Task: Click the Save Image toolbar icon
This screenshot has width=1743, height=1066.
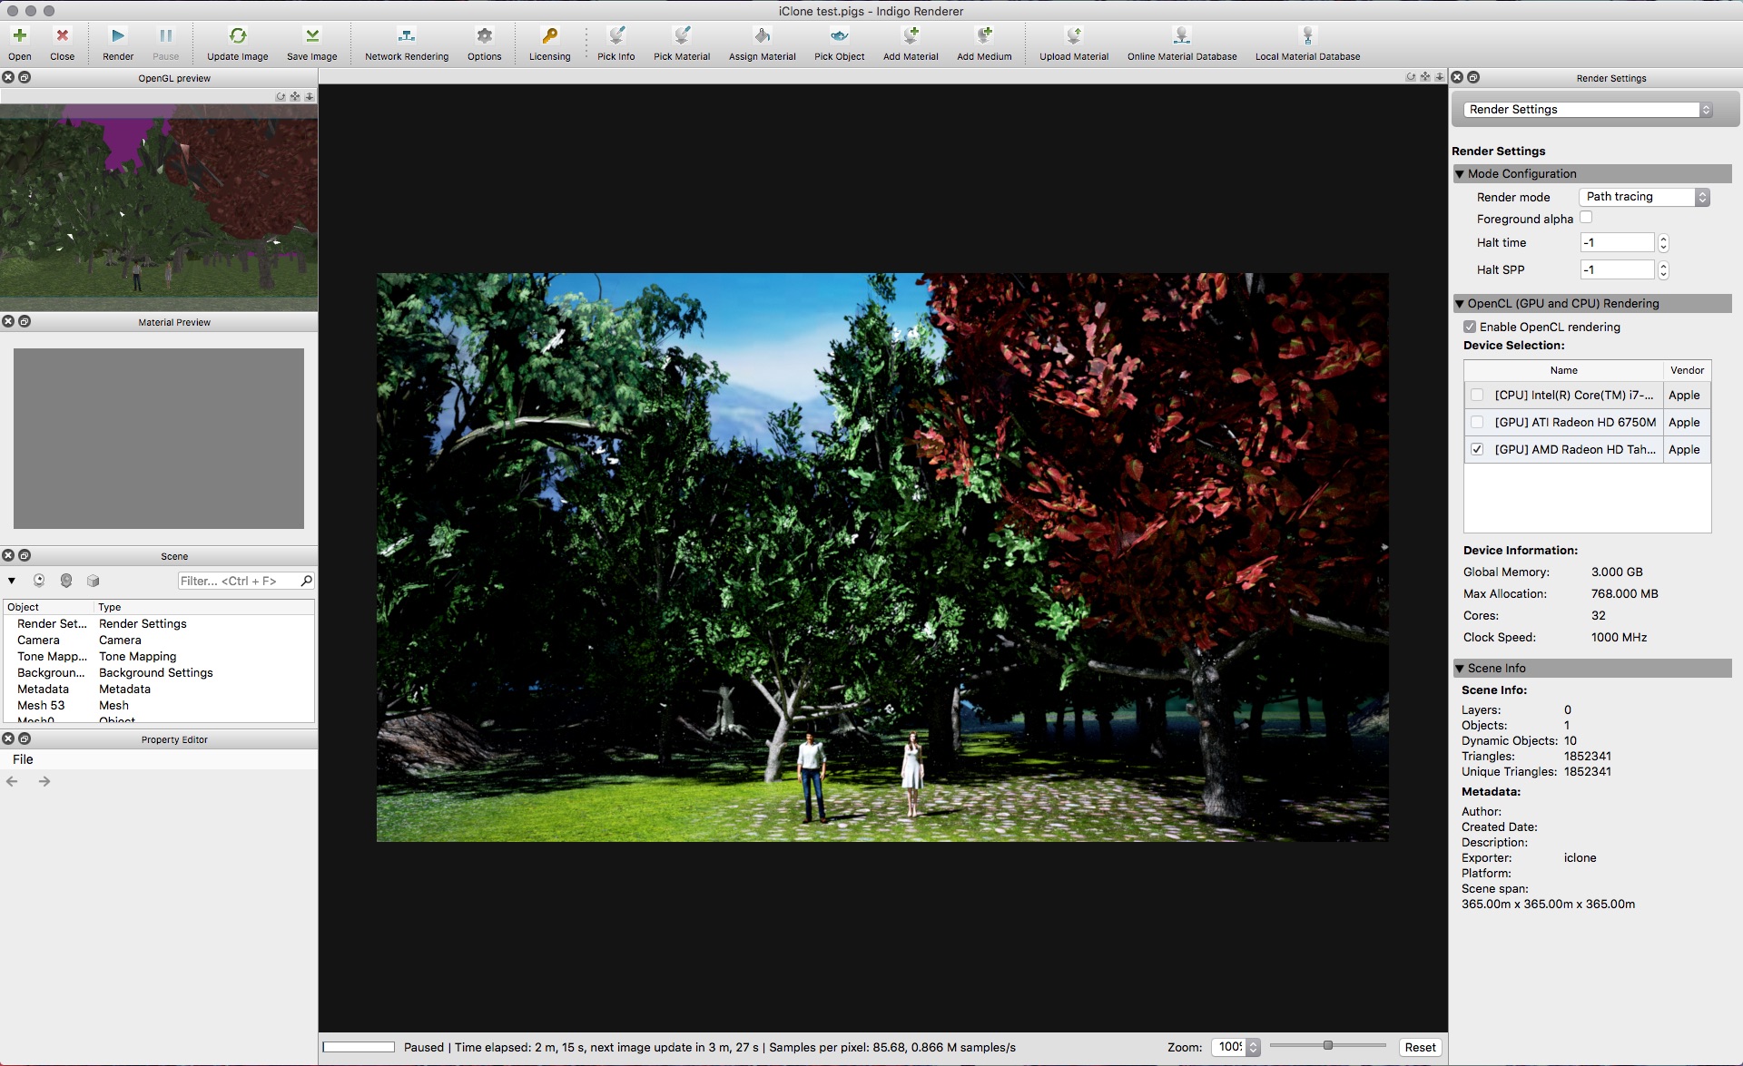Action: click(x=311, y=36)
